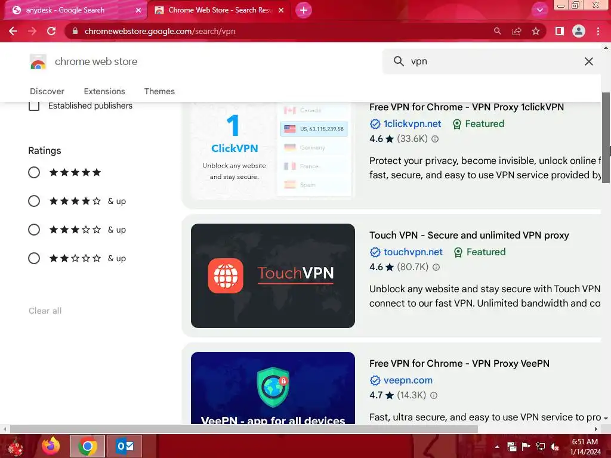Open Free VPN Proxy VeePN title
611x458 pixels.
pos(459,363)
